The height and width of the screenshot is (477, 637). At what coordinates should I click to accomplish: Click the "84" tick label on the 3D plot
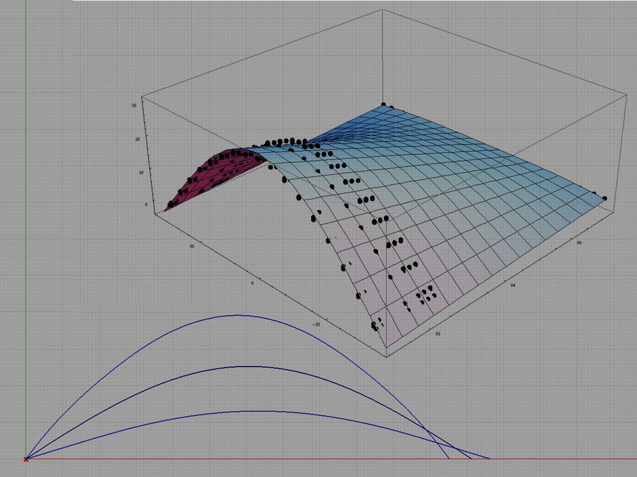click(513, 286)
